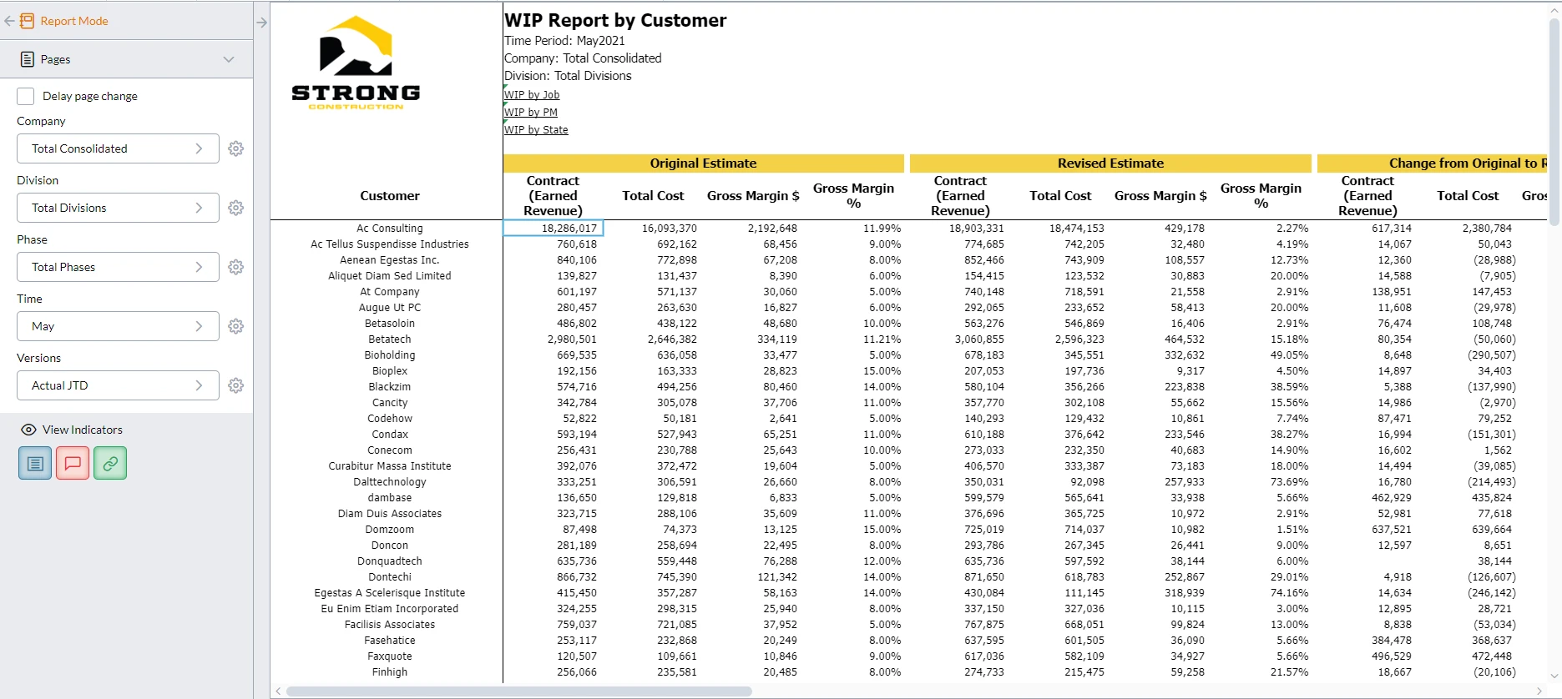Viewport: 1562px width, 699px height.
Task: Click Blackzim's 574,716 contract value
Action: click(577, 387)
